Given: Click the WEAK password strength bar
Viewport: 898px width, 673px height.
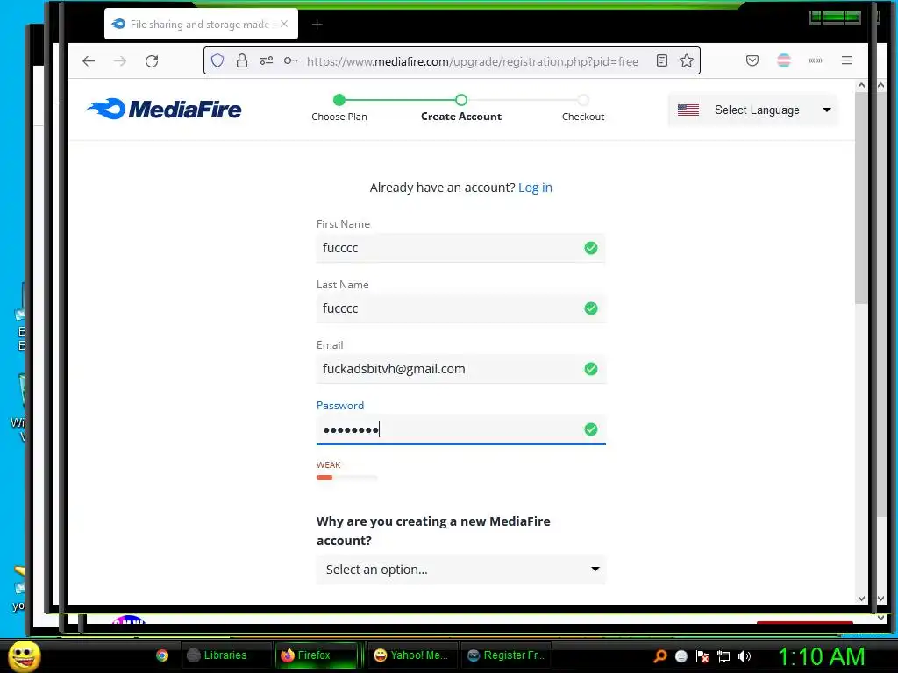Looking at the screenshot, I should tap(346, 478).
